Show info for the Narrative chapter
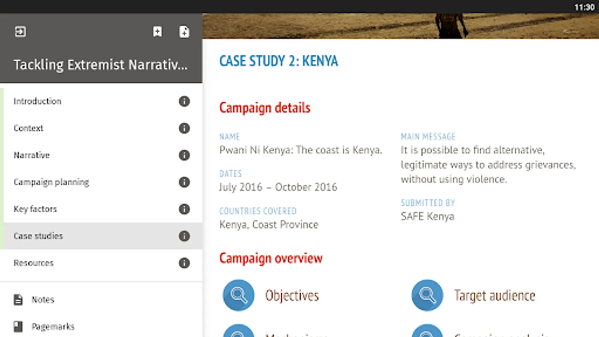The image size is (599, 337). [x=184, y=155]
